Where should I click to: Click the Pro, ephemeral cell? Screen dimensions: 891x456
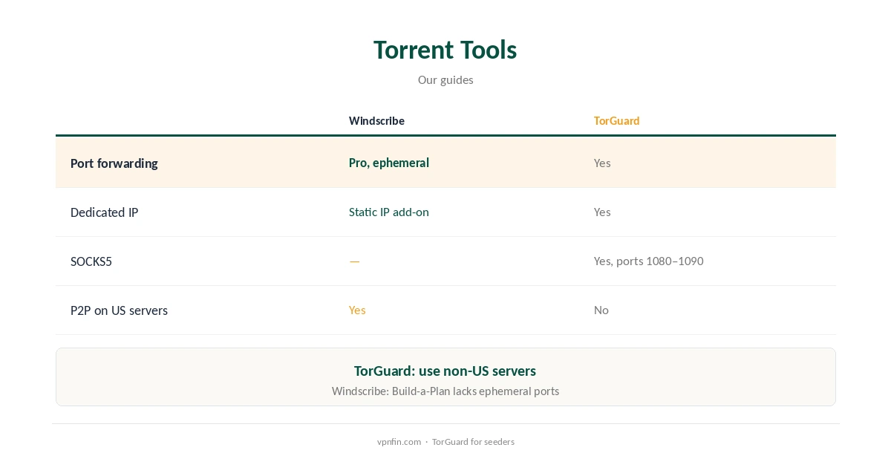389,163
